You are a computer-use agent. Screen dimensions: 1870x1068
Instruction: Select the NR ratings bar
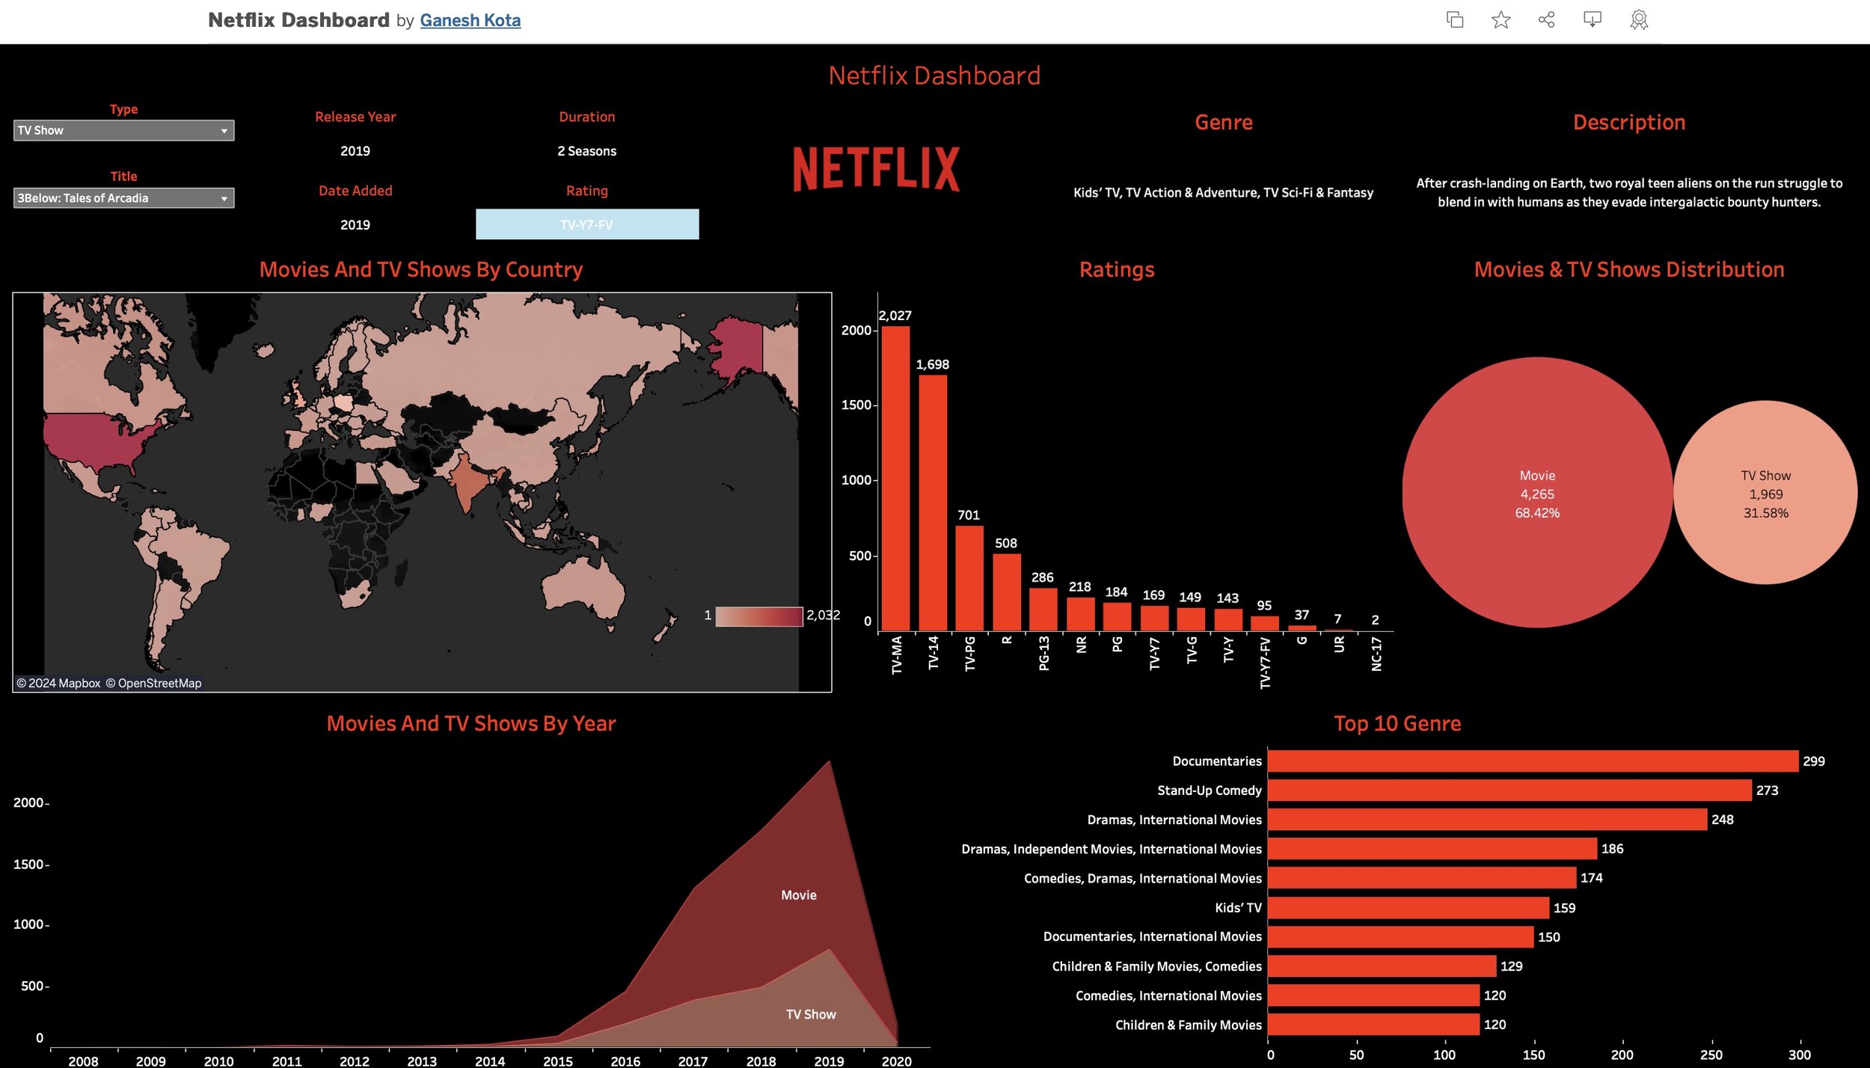[x=1081, y=614]
